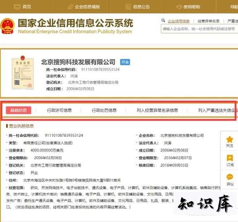Click the 开业 status badge
238x222 pixels.
(125, 62)
